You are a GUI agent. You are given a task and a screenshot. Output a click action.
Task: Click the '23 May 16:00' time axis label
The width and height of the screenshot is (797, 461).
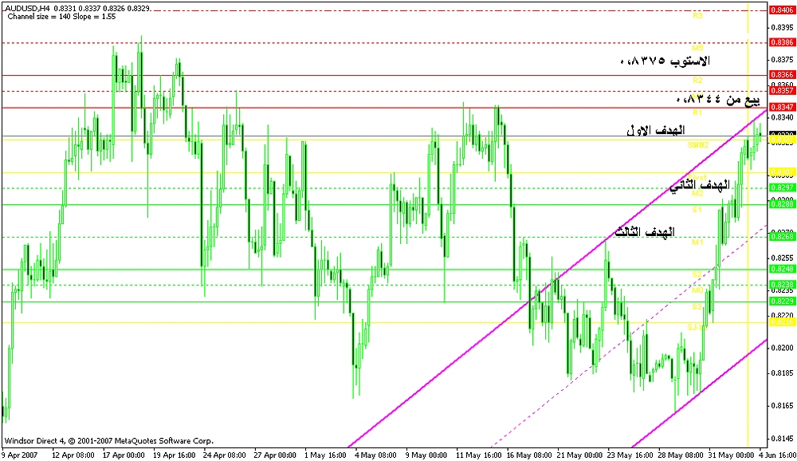[x=628, y=455]
